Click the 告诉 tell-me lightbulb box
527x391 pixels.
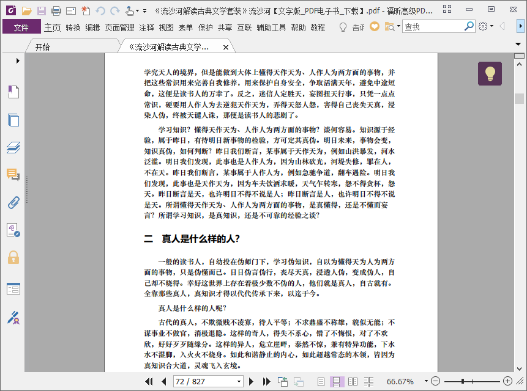(351, 27)
